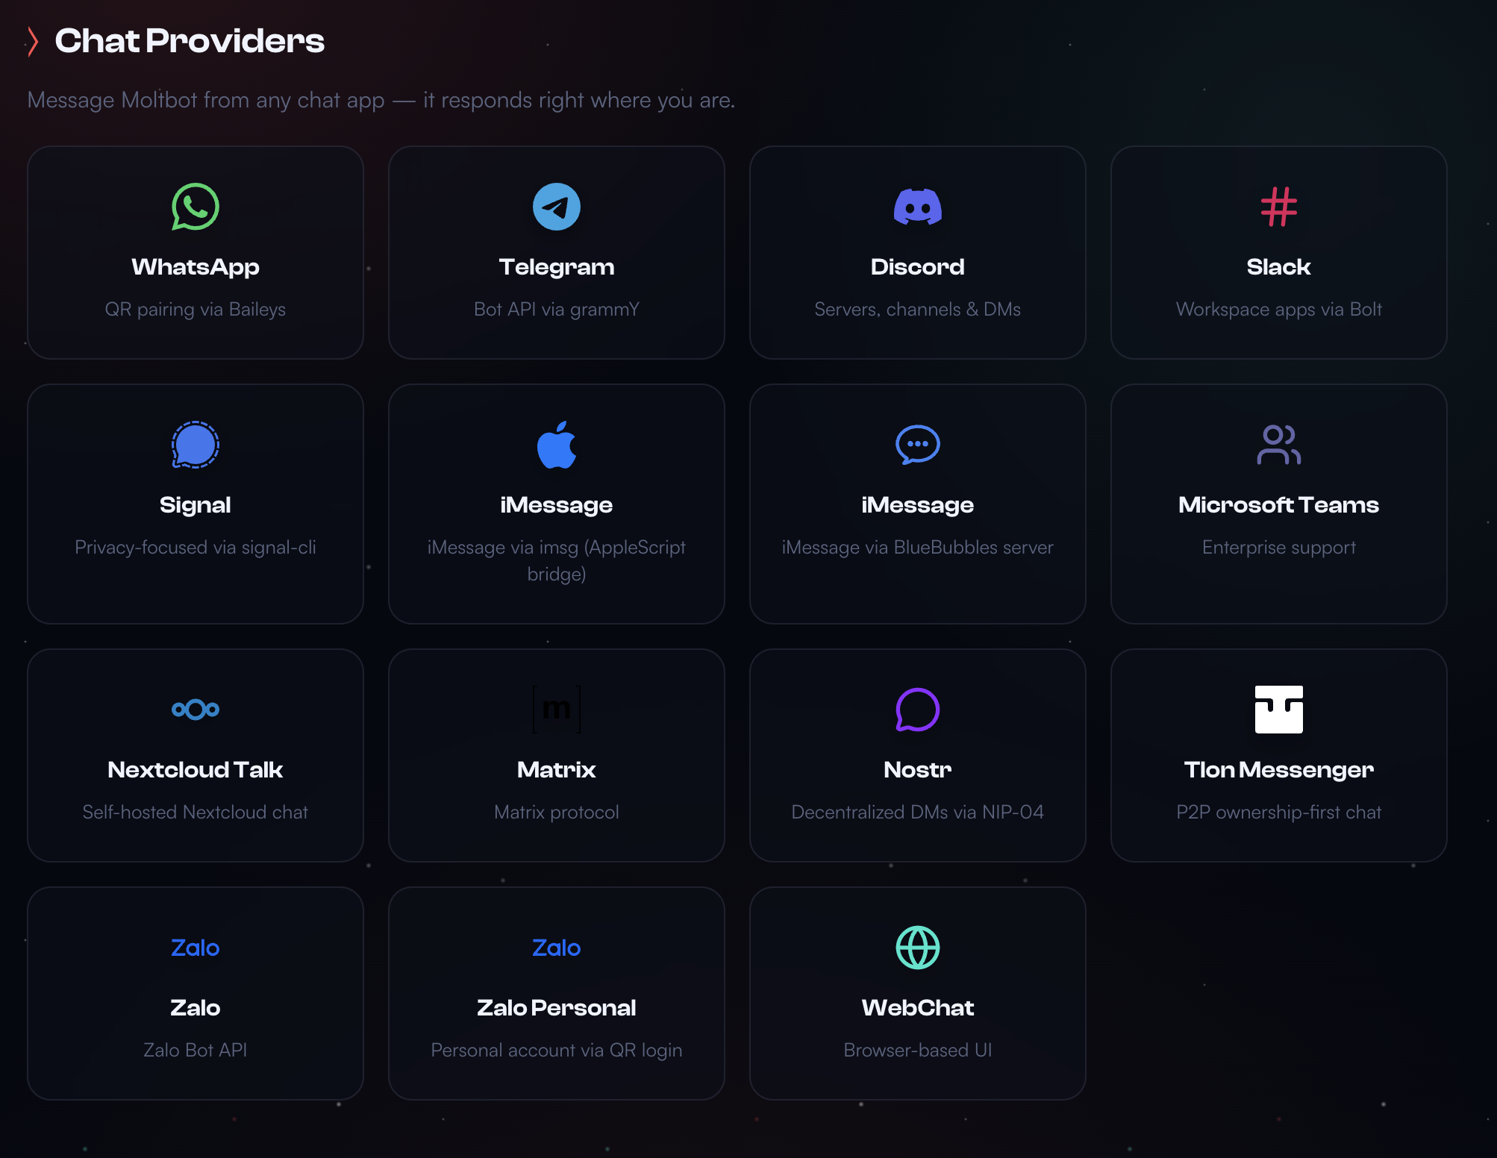The height and width of the screenshot is (1158, 1497).
Task: Click the Tlon Messenger heading
Action: [1279, 769]
